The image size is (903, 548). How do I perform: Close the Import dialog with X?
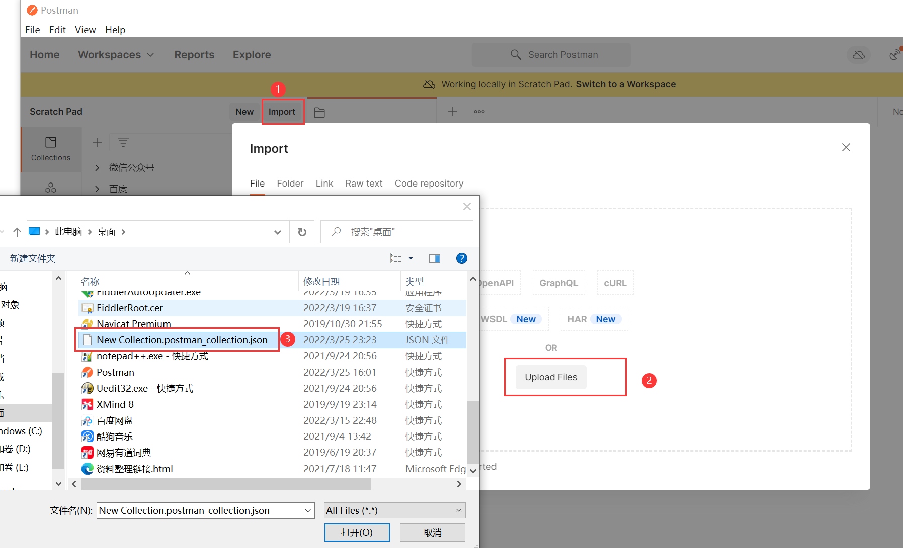[x=846, y=147]
